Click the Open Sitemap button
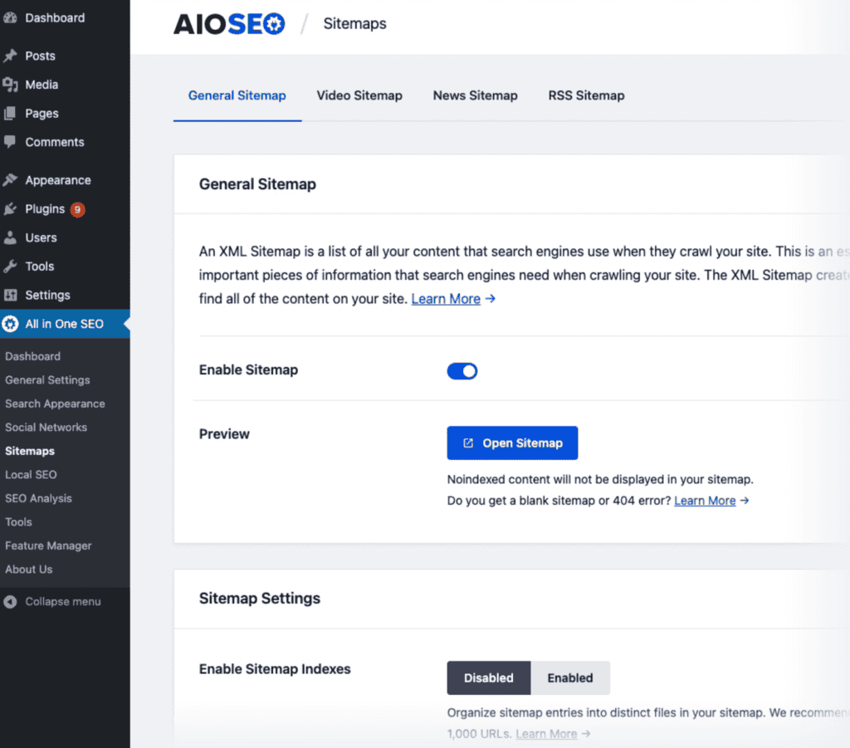Image resolution: width=850 pixels, height=748 pixels. pyautogui.click(x=512, y=442)
